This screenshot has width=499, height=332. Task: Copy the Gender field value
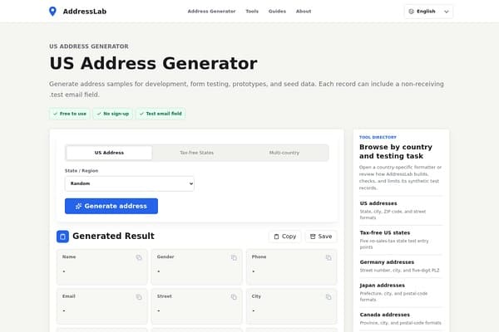click(x=234, y=257)
